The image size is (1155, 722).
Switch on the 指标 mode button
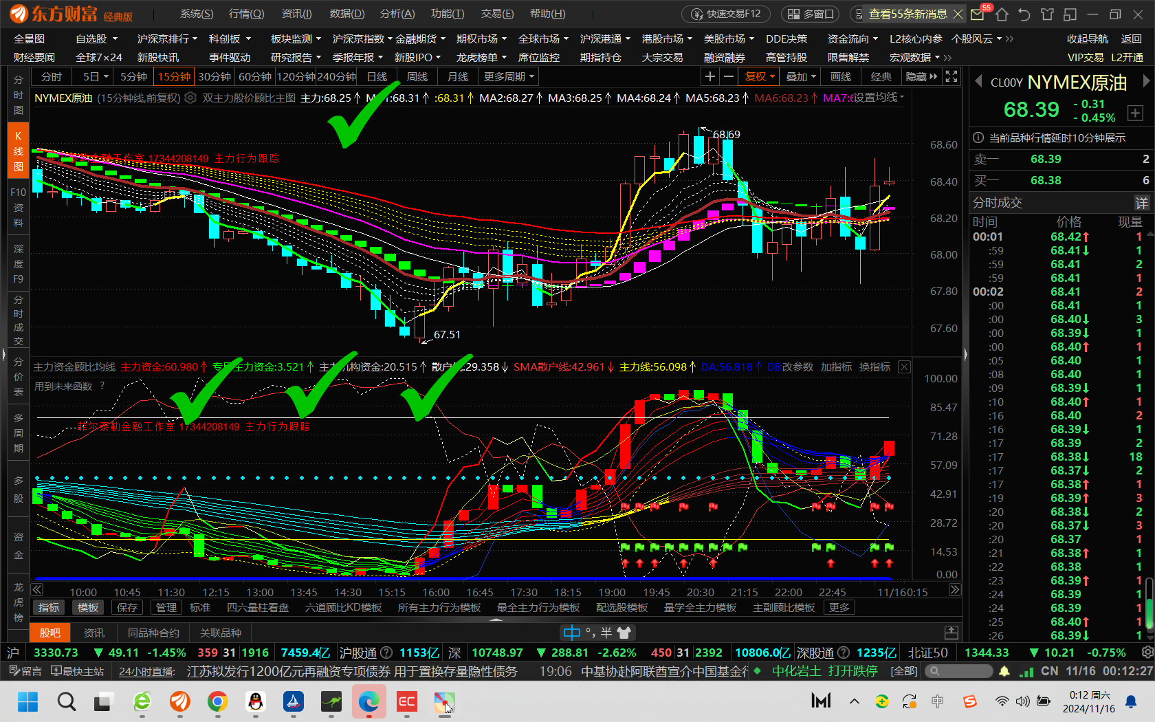49,608
